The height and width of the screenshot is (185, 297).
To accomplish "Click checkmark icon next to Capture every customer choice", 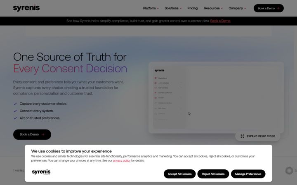I will coord(15,104).
